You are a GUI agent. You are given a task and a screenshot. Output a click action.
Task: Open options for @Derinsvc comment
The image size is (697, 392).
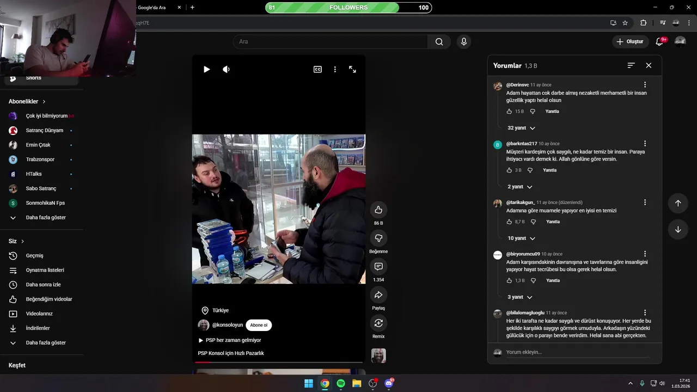pos(645,85)
